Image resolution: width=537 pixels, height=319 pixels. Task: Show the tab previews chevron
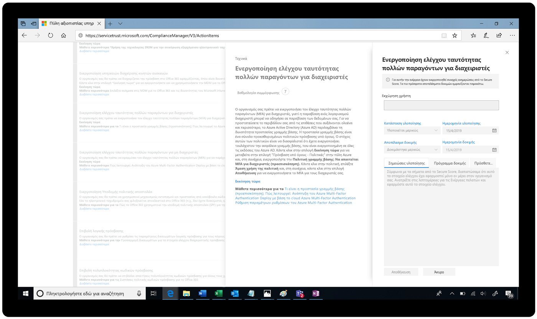click(x=120, y=24)
